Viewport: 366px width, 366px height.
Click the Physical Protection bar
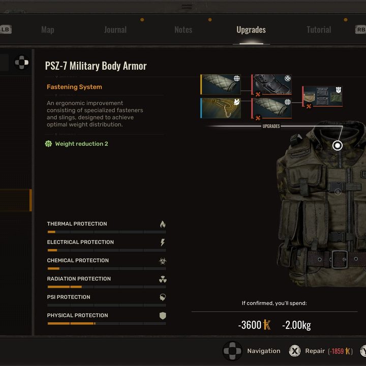107,323
